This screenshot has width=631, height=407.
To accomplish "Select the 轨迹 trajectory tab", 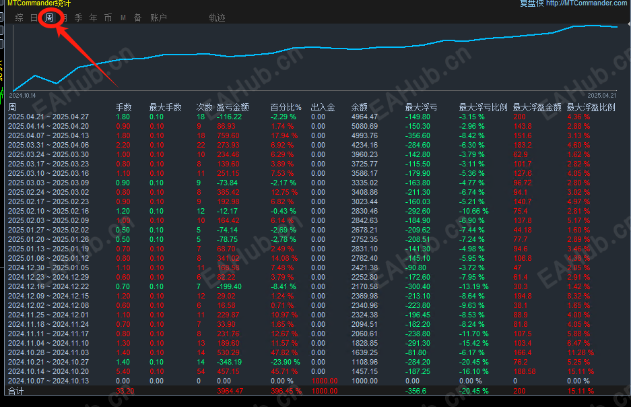I will [217, 18].
